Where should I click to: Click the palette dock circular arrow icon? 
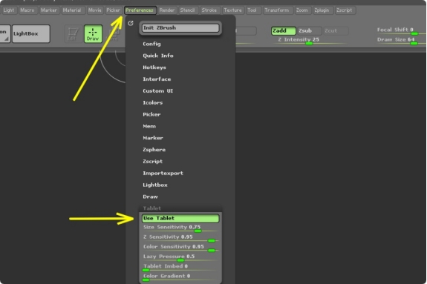[131, 23]
